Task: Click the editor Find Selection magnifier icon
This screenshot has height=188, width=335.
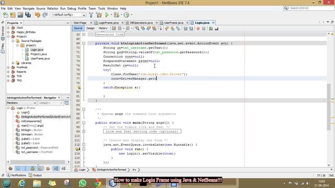Action: 137,28
